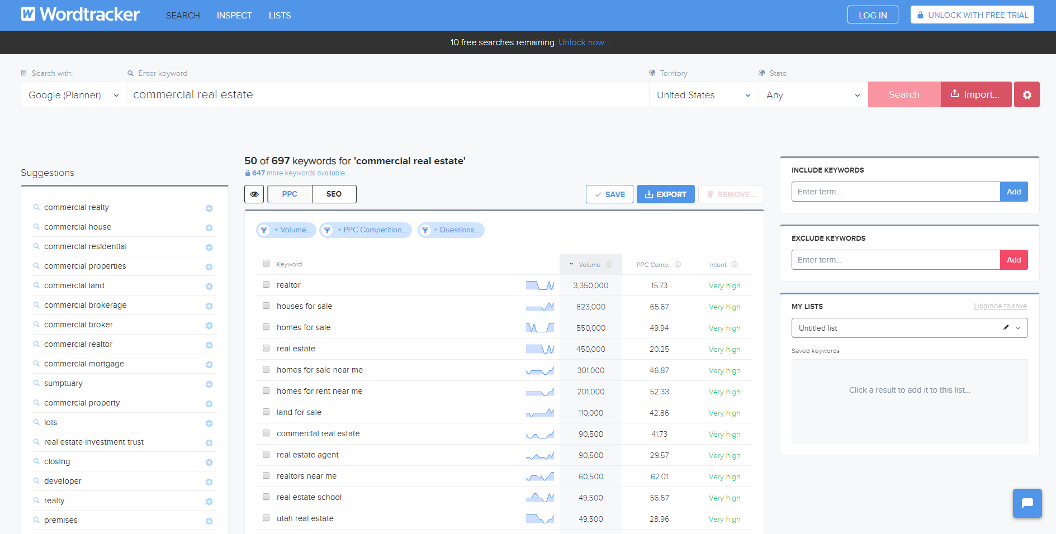Screen dimensions: 1056x534
Task: Select all keywords with header checkbox
Action: (266, 263)
